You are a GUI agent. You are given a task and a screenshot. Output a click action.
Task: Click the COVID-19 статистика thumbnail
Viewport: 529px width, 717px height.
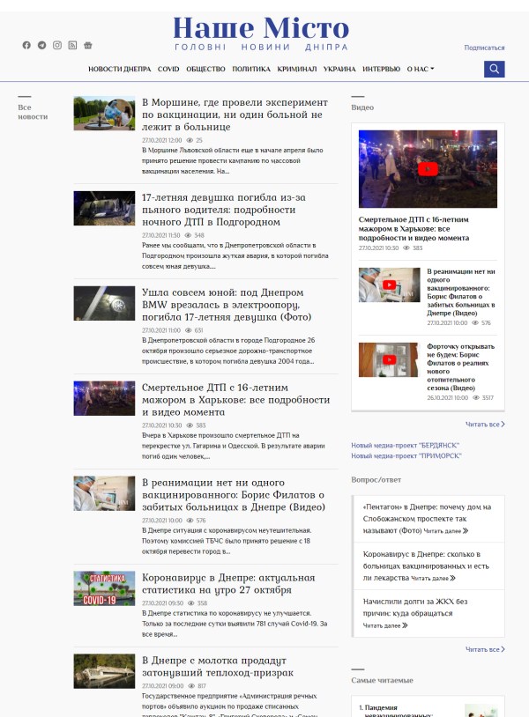(104, 588)
